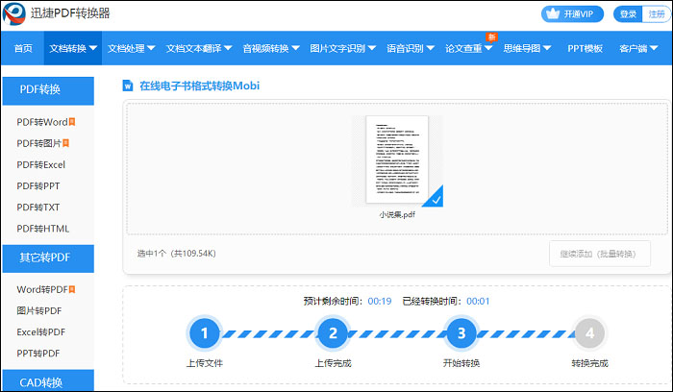Screen dimensions: 673x392
Task: Click 继续添加 (批量转换) button
Action: click(x=600, y=254)
